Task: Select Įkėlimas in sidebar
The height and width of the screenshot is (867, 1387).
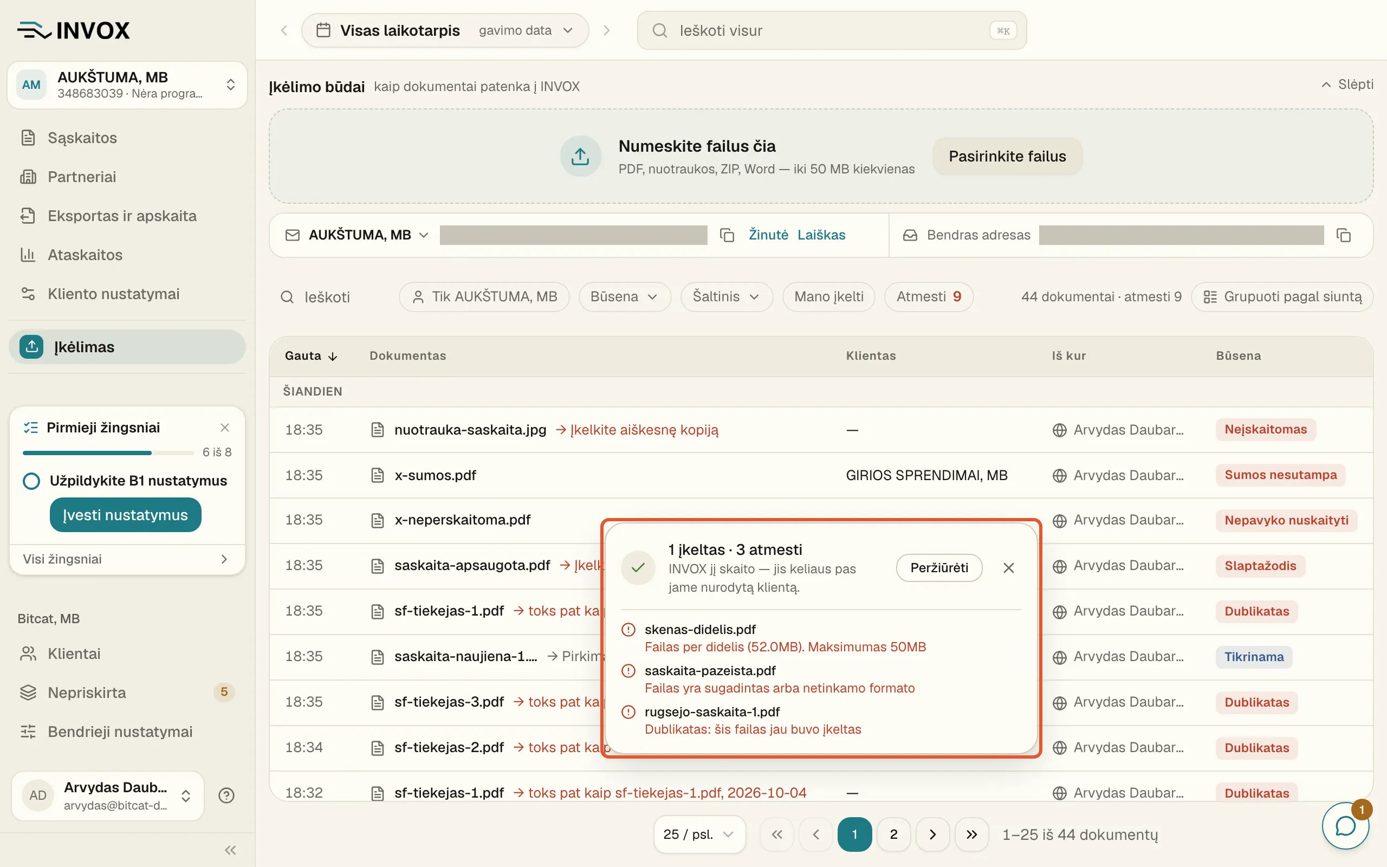Action: (127, 347)
